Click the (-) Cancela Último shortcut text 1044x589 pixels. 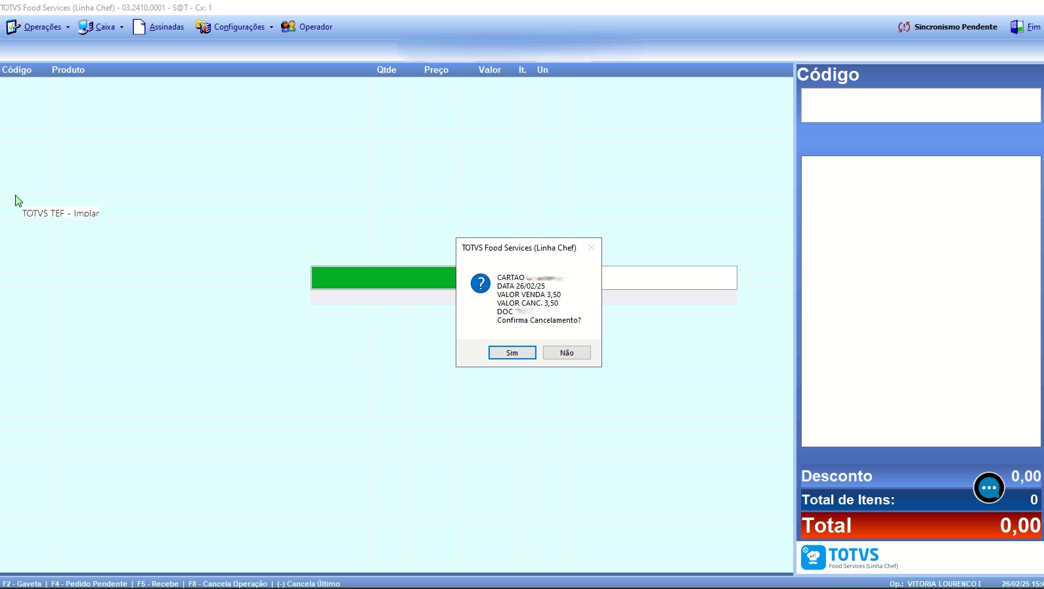[x=309, y=584]
